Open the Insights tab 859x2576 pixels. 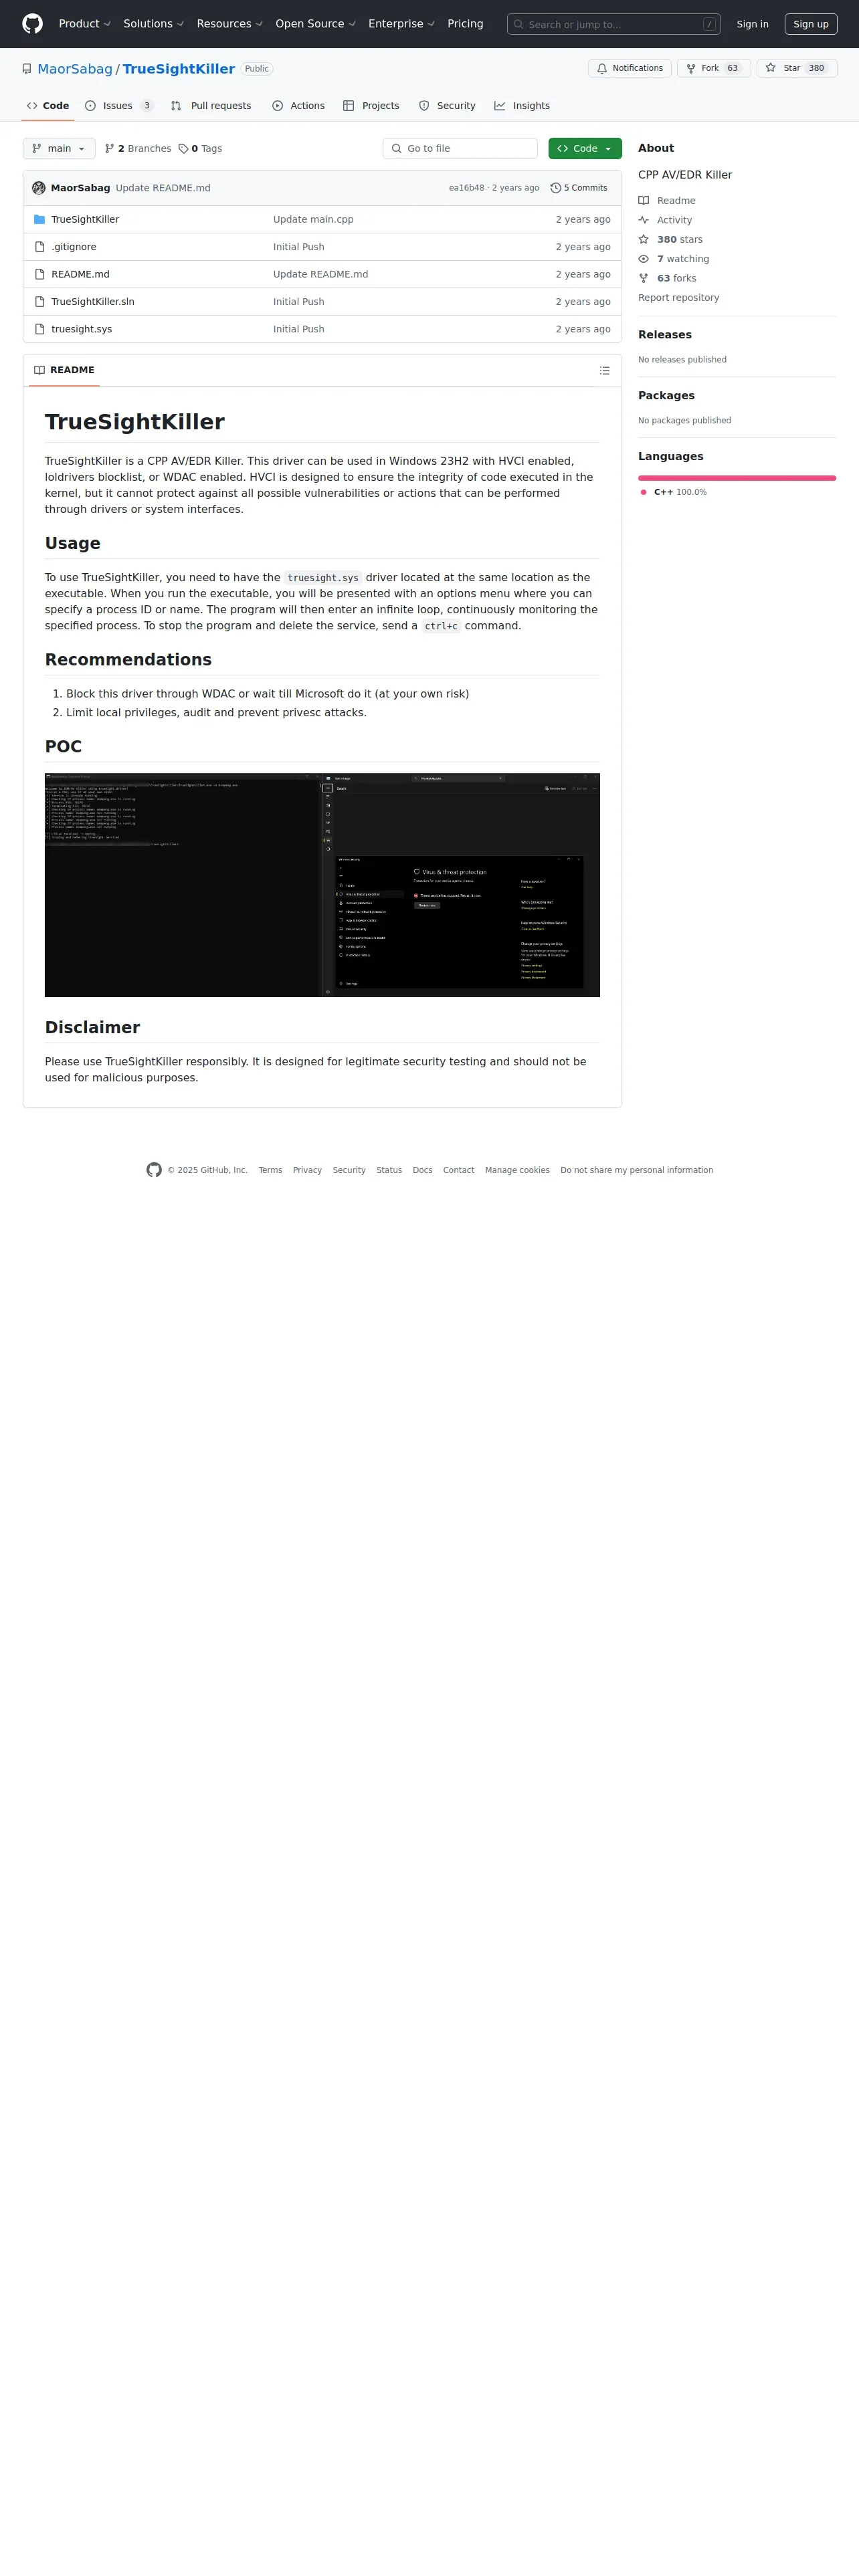pos(522,106)
